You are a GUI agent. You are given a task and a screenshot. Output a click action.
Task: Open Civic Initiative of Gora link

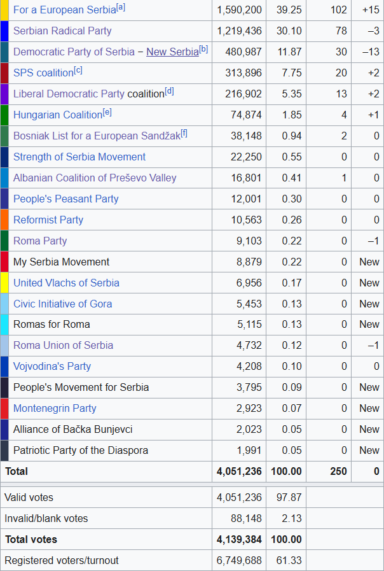pos(62,304)
